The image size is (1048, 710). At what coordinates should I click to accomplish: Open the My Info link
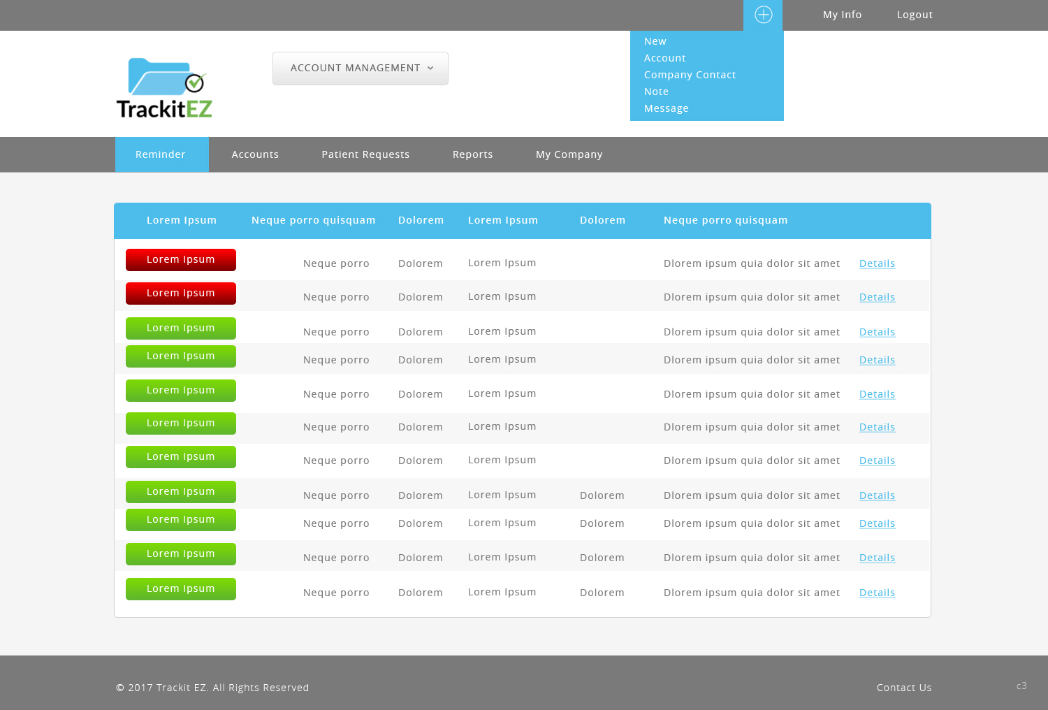(842, 15)
